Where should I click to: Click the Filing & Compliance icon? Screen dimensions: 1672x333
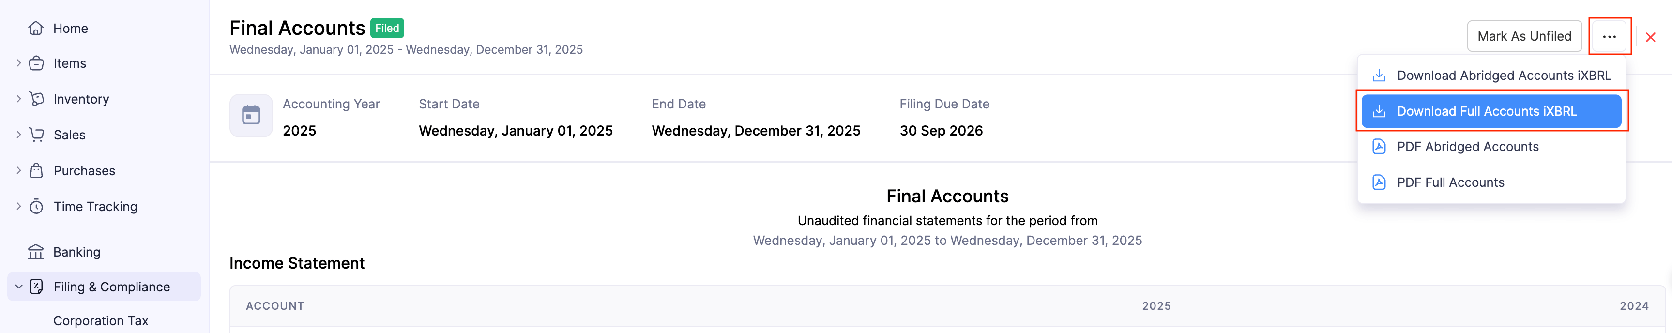click(36, 286)
